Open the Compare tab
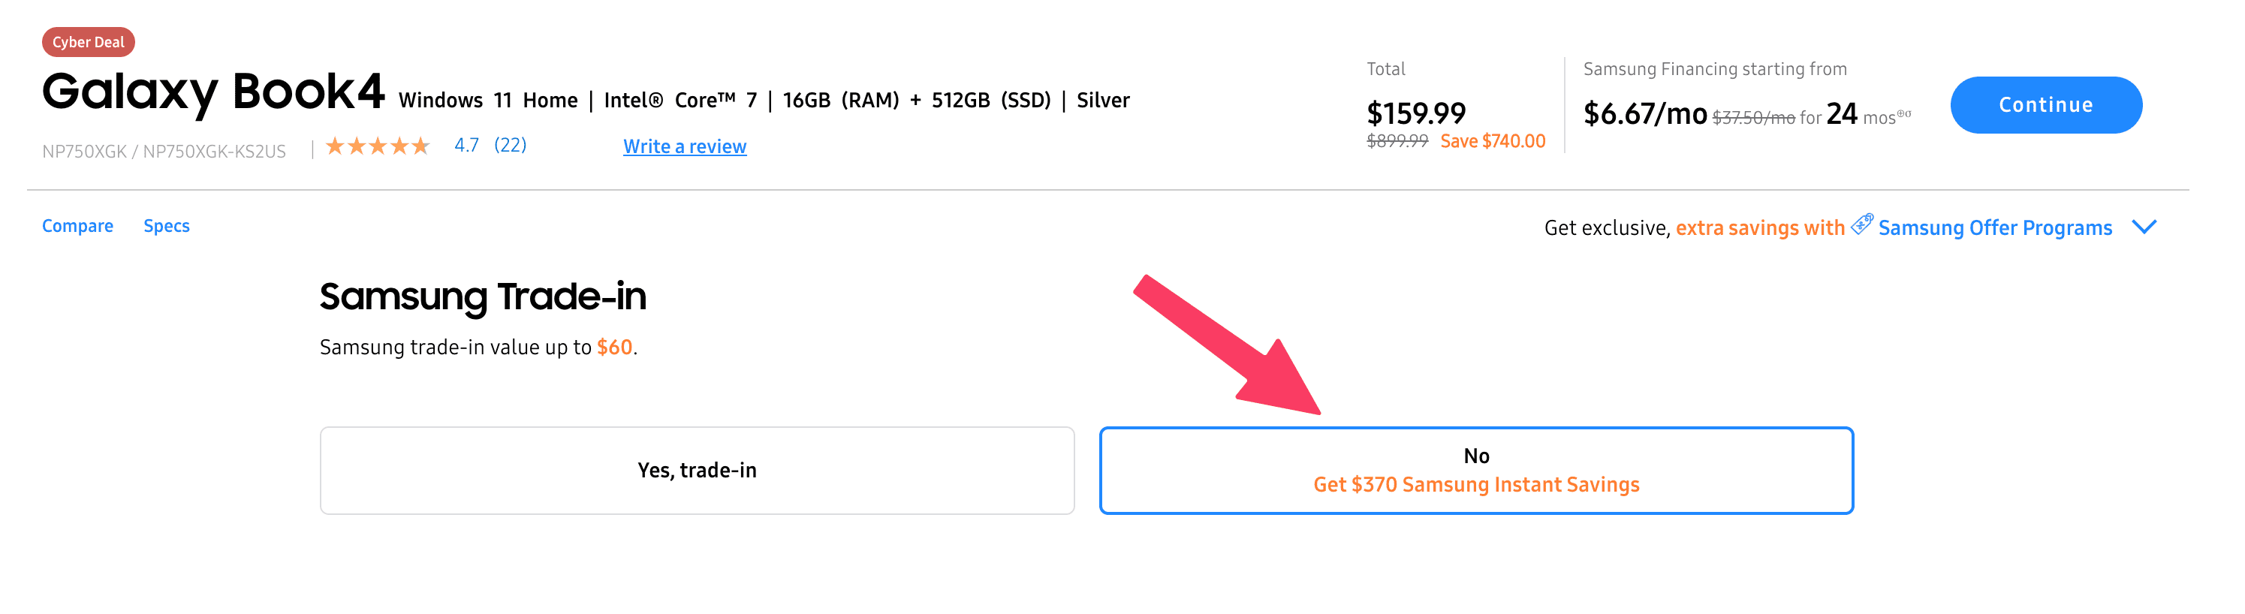This screenshot has height=614, width=2245. tap(77, 227)
